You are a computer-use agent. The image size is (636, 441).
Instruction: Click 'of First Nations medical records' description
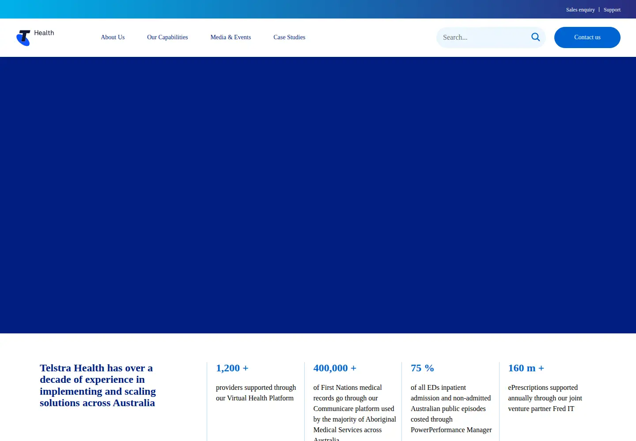pos(355,411)
